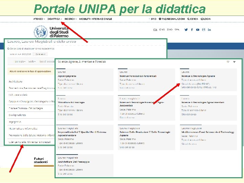Open Scienze E Tecnologie Agrarie course
The width and height of the screenshot is (244, 183).
[x=198, y=76]
